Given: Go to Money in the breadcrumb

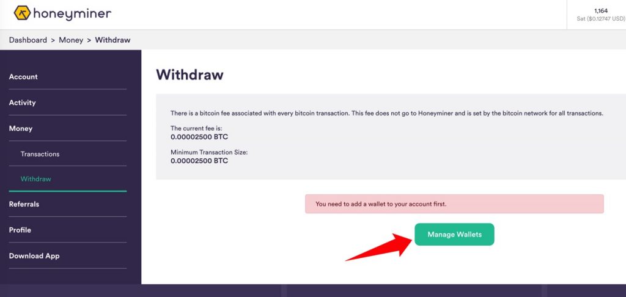Looking at the screenshot, I should (x=71, y=40).
